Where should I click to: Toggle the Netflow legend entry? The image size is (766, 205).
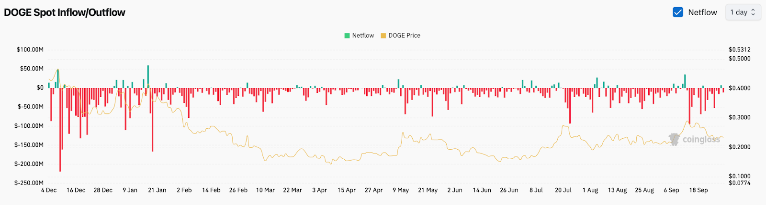coord(359,35)
